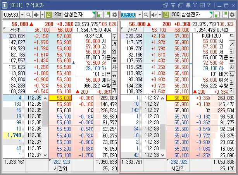Click the left tick list scrollbar thumb
238x175 pixels.
pyautogui.click(x=45, y=114)
